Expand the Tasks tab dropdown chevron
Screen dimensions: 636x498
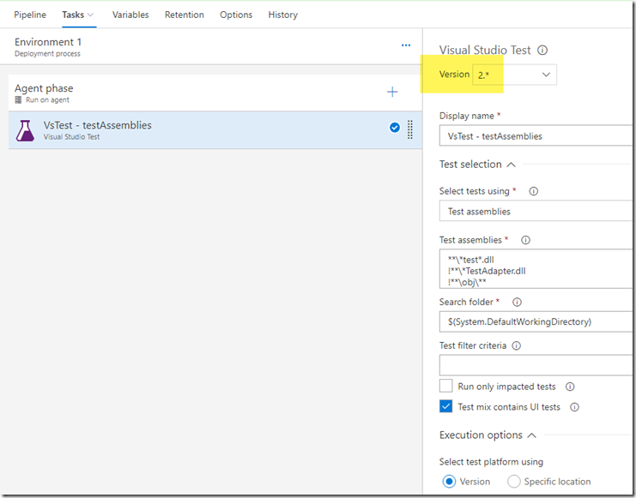pos(91,15)
